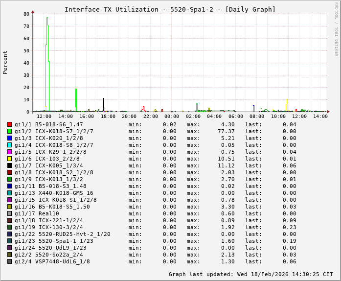
Task: Select the 00:00 marker on the time axis
Action: 172,117
